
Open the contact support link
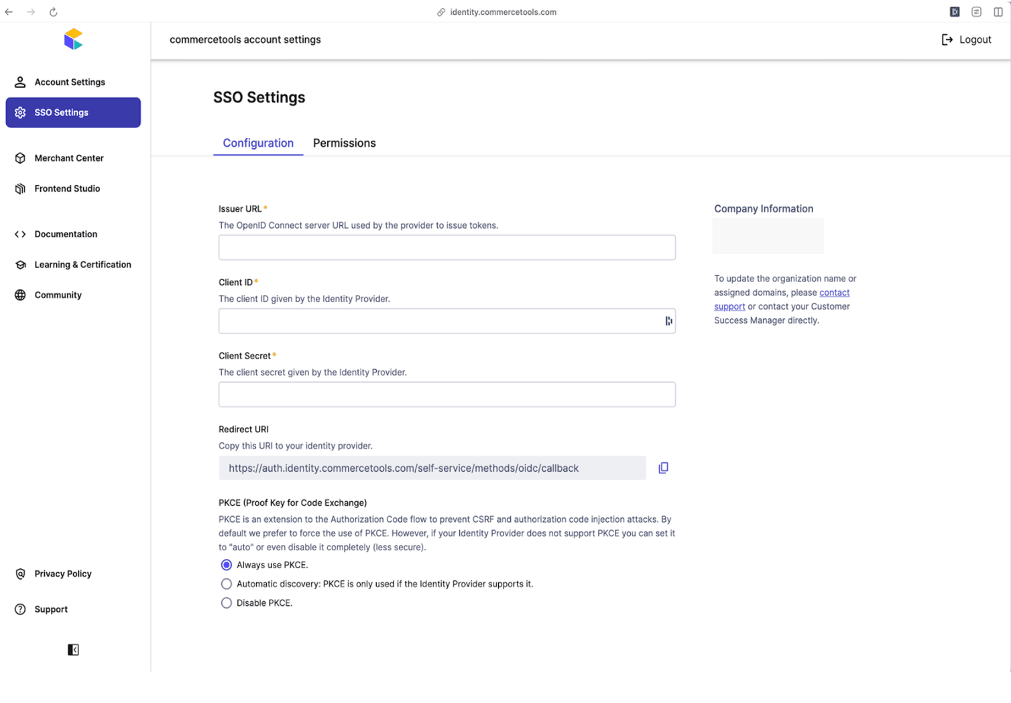click(x=835, y=292)
